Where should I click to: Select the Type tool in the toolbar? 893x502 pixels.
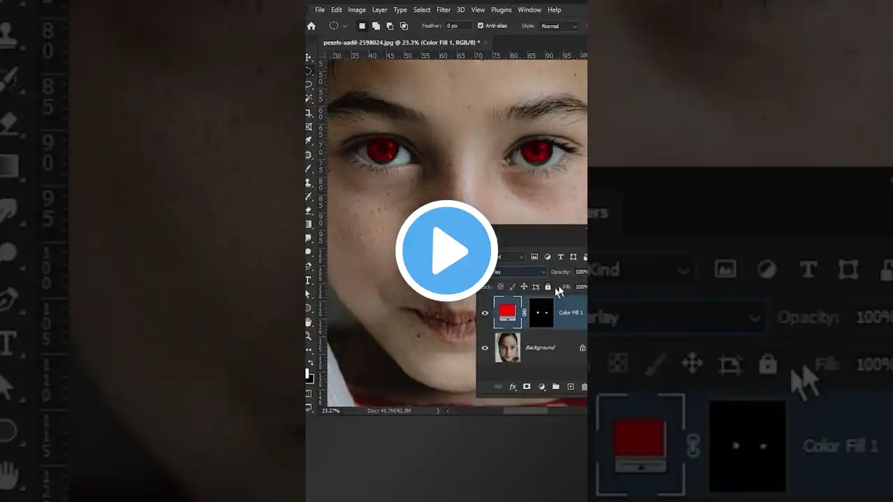(x=308, y=280)
